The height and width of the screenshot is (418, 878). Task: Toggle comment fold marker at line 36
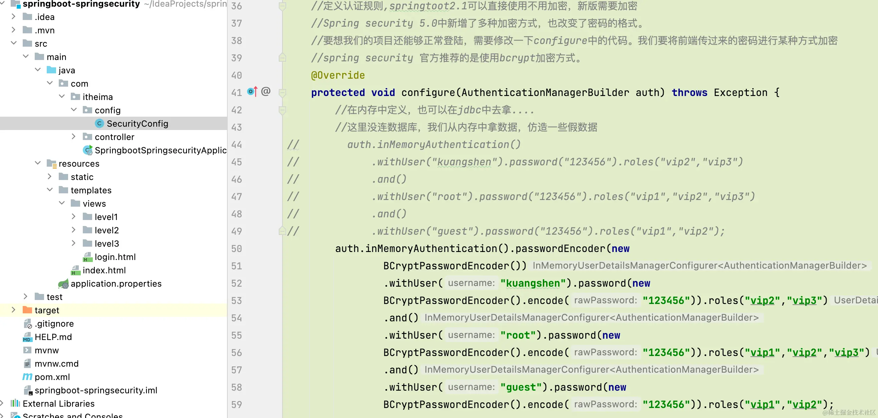tap(282, 6)
